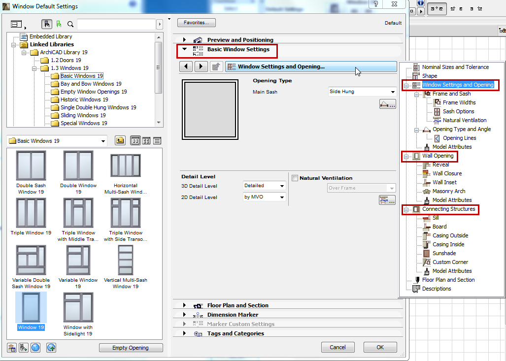Open the 3D Detail Level dropdown
This screenshot has height=361, width=506.
tap(264, 185)
